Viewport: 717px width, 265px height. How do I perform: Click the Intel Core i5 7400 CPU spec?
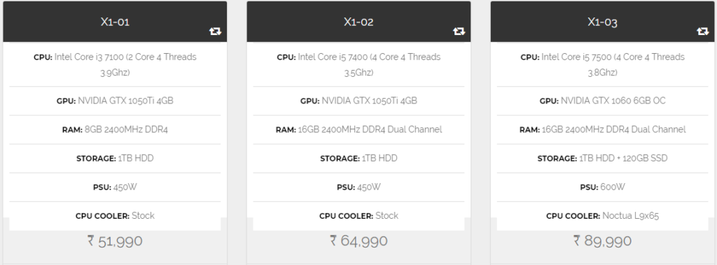358,64
